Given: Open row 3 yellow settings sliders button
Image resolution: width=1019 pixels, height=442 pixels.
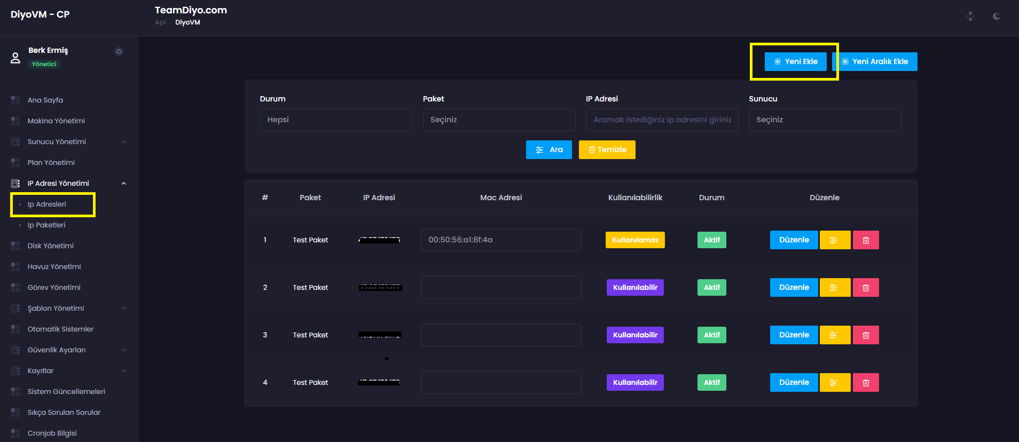Looking at the screenshot, I should [x=835, y=335].
